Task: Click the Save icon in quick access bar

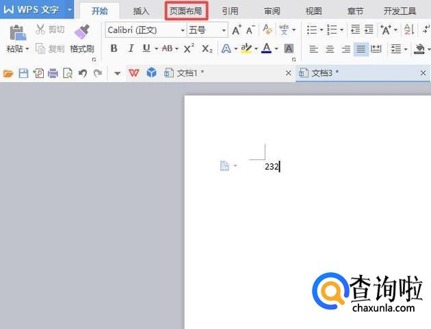Action: (23, 73)
